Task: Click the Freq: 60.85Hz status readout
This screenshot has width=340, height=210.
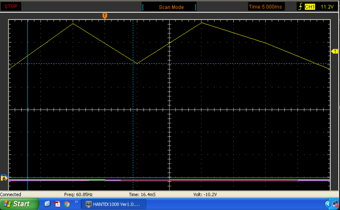Action: coord(78,194)
